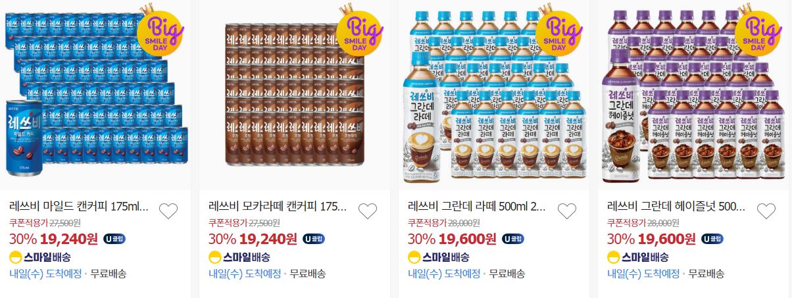Toggle wishlist heart for 레쓰비 모카라떼 캔커피
Viewport: 792px width, 298px height.
[x=368, y=211]
